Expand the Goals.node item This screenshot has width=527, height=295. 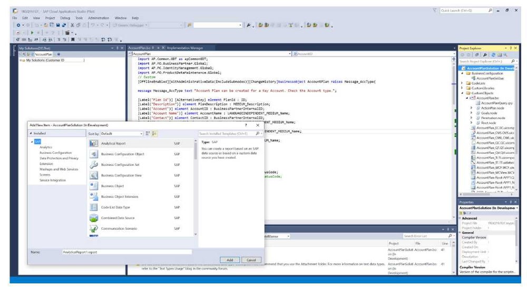471,113
